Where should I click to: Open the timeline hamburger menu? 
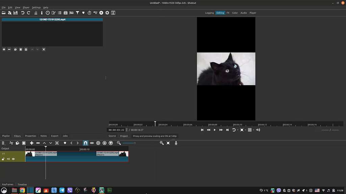click(x=3, y=143)
